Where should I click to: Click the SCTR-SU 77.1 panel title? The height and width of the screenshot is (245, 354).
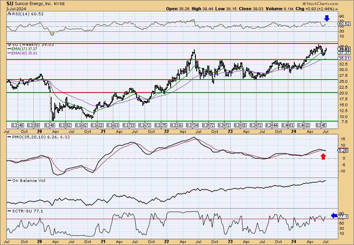[x=28, y=211]
